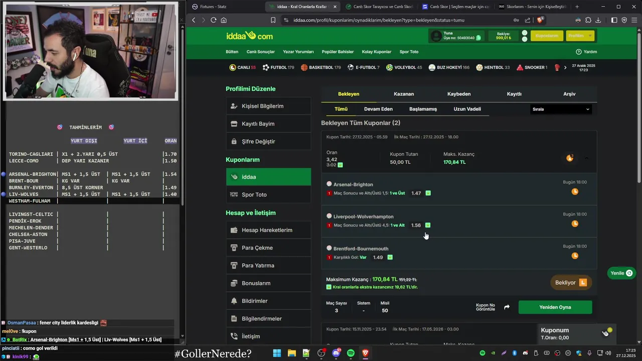Open Canlı Sonuçlar menu item
Screen dimensions: 642x361
coord(260,52)
